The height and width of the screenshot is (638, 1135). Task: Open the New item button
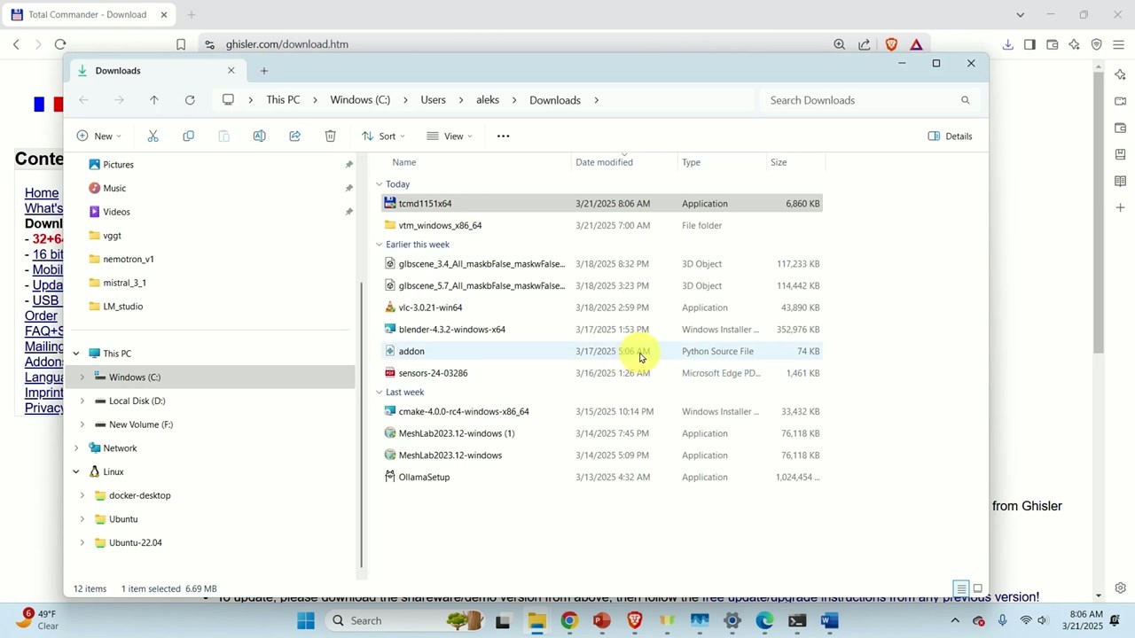coord(98,136)
